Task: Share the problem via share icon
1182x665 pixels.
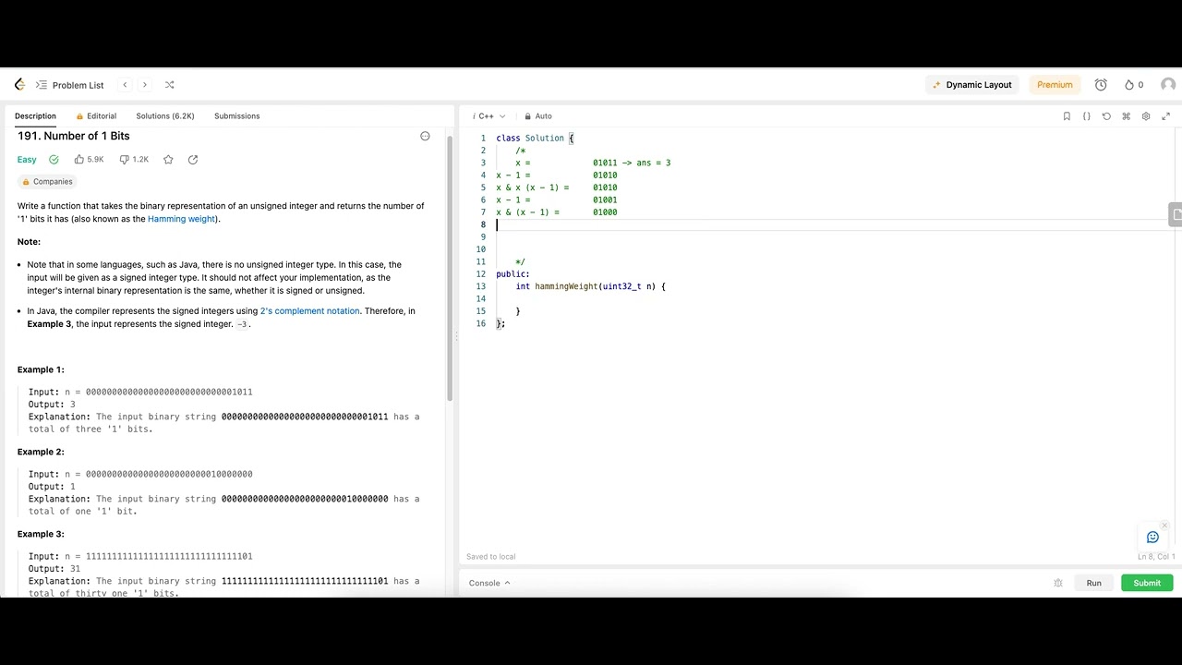Action: [x=193, y=160]
